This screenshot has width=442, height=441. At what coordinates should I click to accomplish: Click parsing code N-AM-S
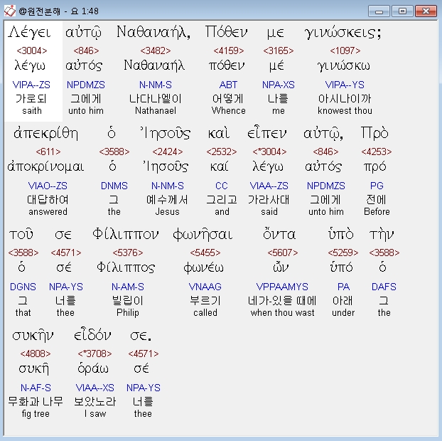[128, 287]
